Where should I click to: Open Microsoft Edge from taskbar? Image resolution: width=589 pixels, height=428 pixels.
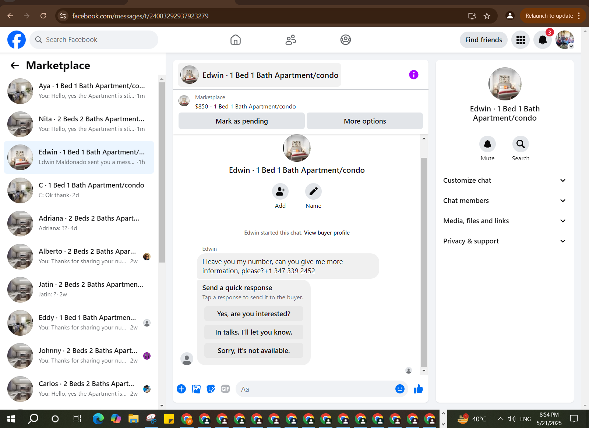(98, 419)
